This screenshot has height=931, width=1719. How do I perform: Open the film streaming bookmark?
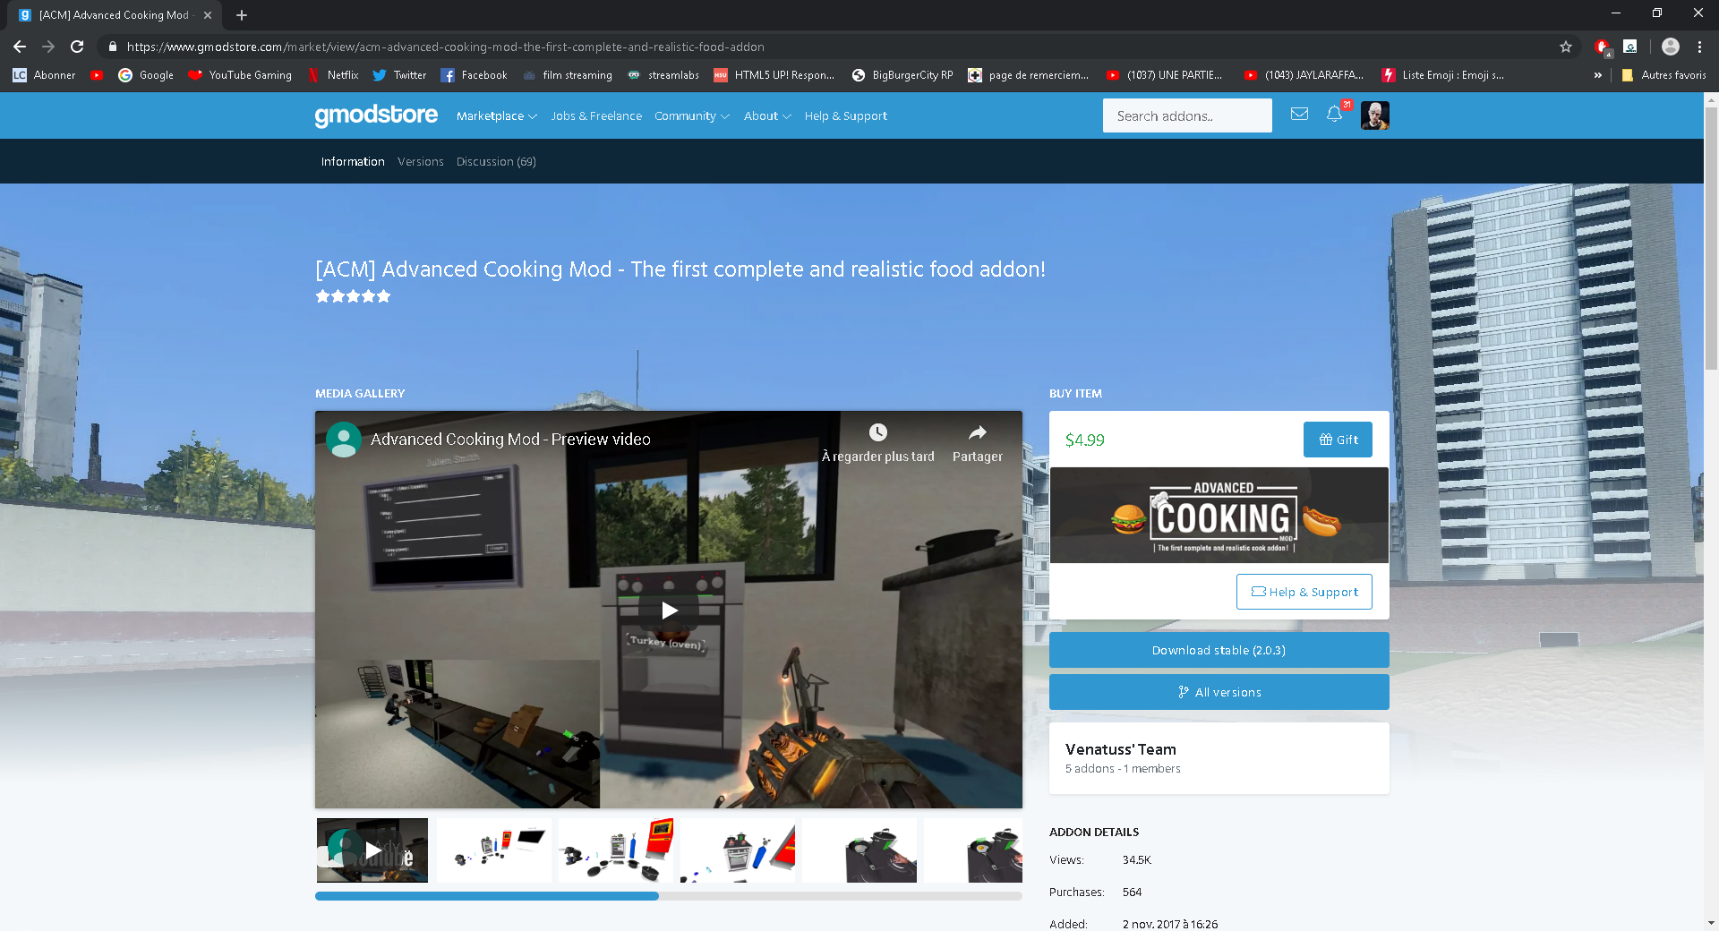567,75
